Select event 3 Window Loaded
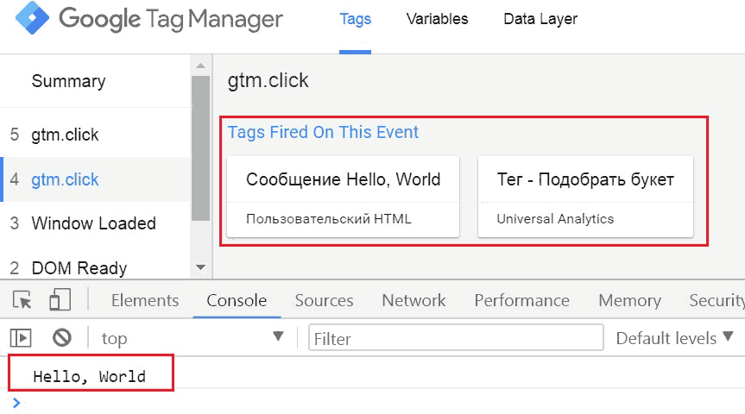This screenshot has height=414, width=745. pyautogui.click(x=95, y=223)
